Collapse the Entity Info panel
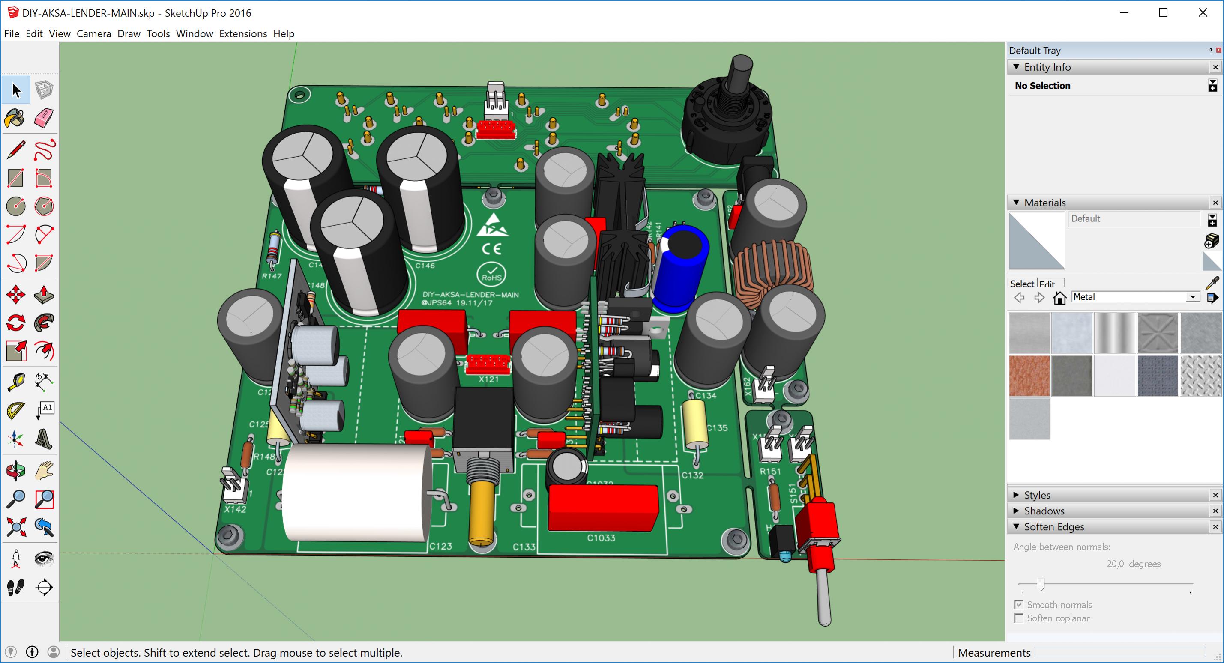 [x=1016, y=67]
